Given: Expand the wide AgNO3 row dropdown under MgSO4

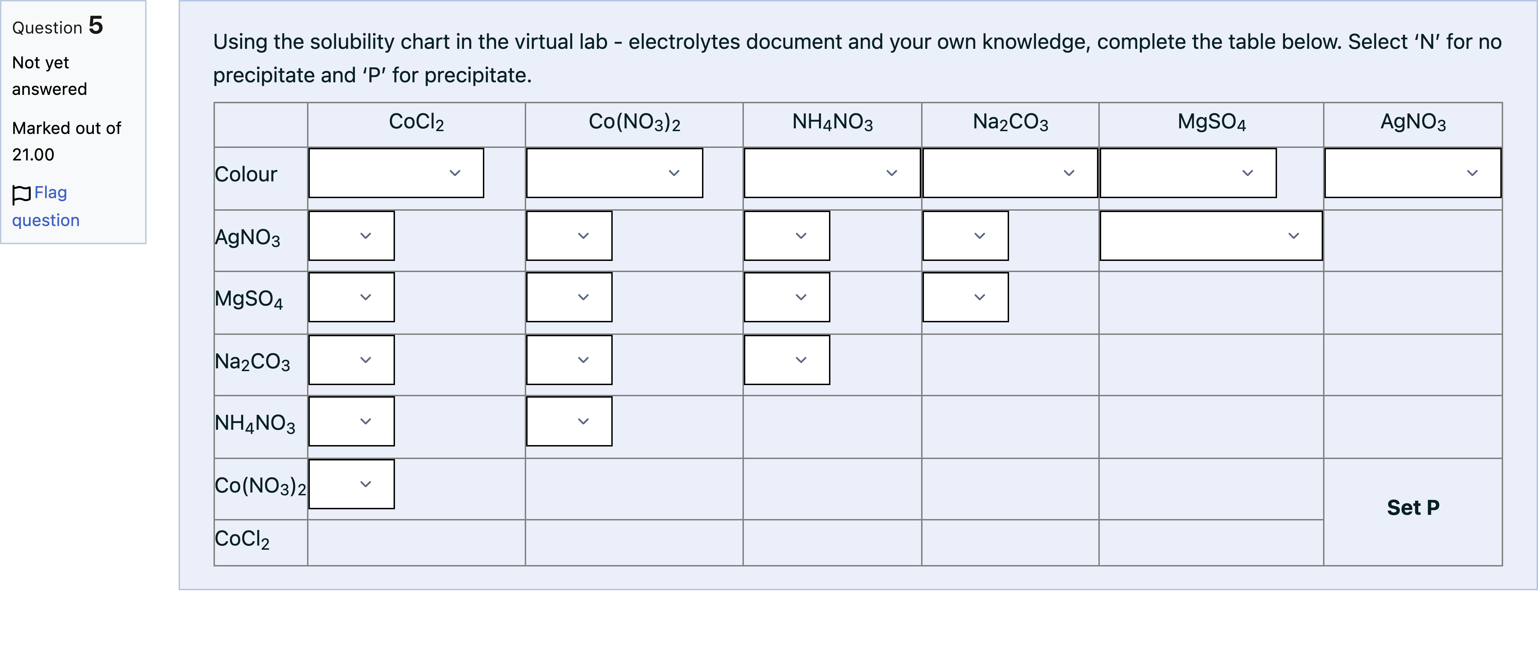Looking at the screenshot, I should 1211,236.
